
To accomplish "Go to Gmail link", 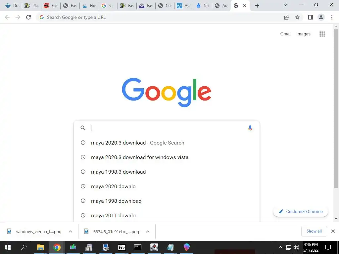I will [x=286, y=34].
